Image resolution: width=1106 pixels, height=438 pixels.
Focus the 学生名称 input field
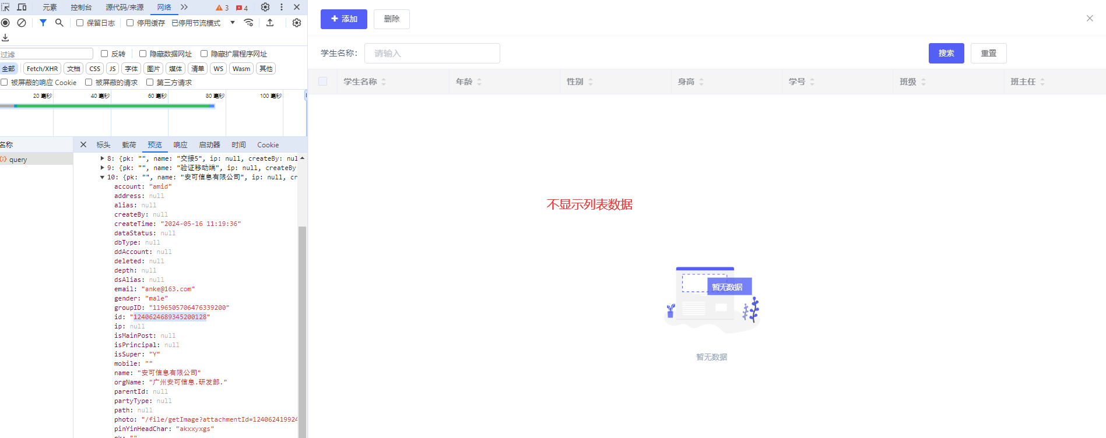[431, 53]
